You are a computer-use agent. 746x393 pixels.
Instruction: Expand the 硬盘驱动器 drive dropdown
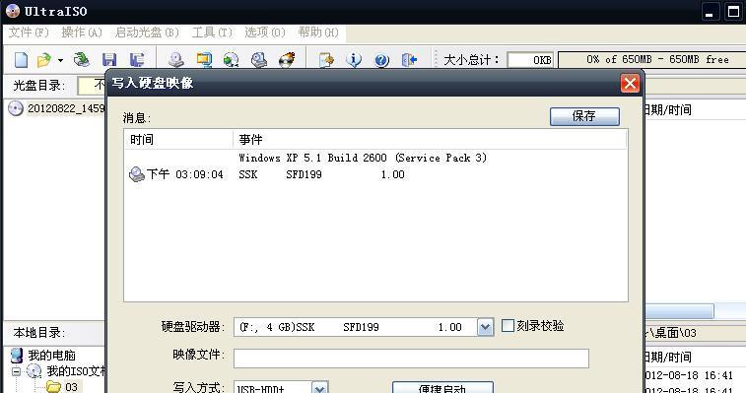[x=485, y=327]
